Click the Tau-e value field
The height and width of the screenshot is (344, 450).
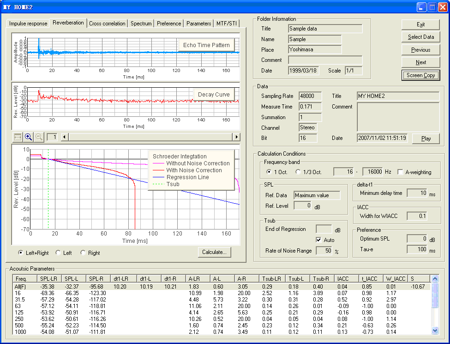417,249
